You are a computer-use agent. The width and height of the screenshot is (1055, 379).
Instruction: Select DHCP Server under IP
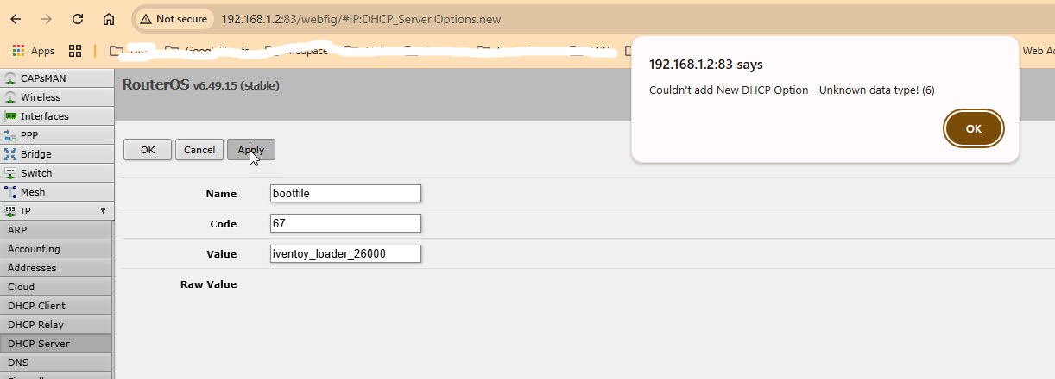[56, 344]
